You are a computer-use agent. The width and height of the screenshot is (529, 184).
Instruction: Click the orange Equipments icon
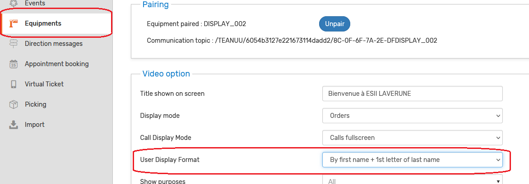[14, 23]
